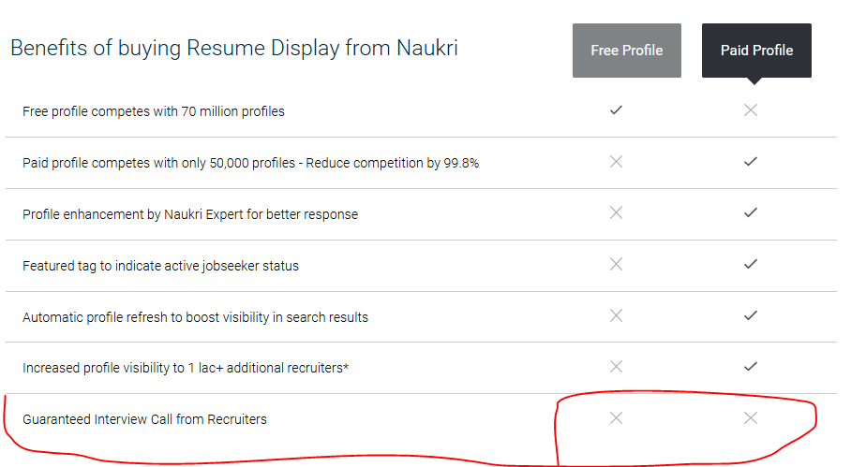Click Free Profile checkmark for 70 million profiles
This screenshot has height=467, width=851.
coord(616,110)
